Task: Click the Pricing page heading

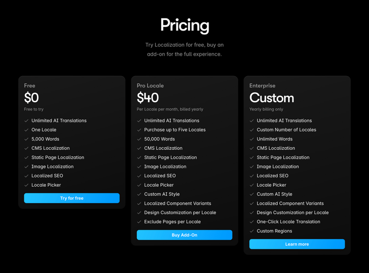Action: [184, 26]
